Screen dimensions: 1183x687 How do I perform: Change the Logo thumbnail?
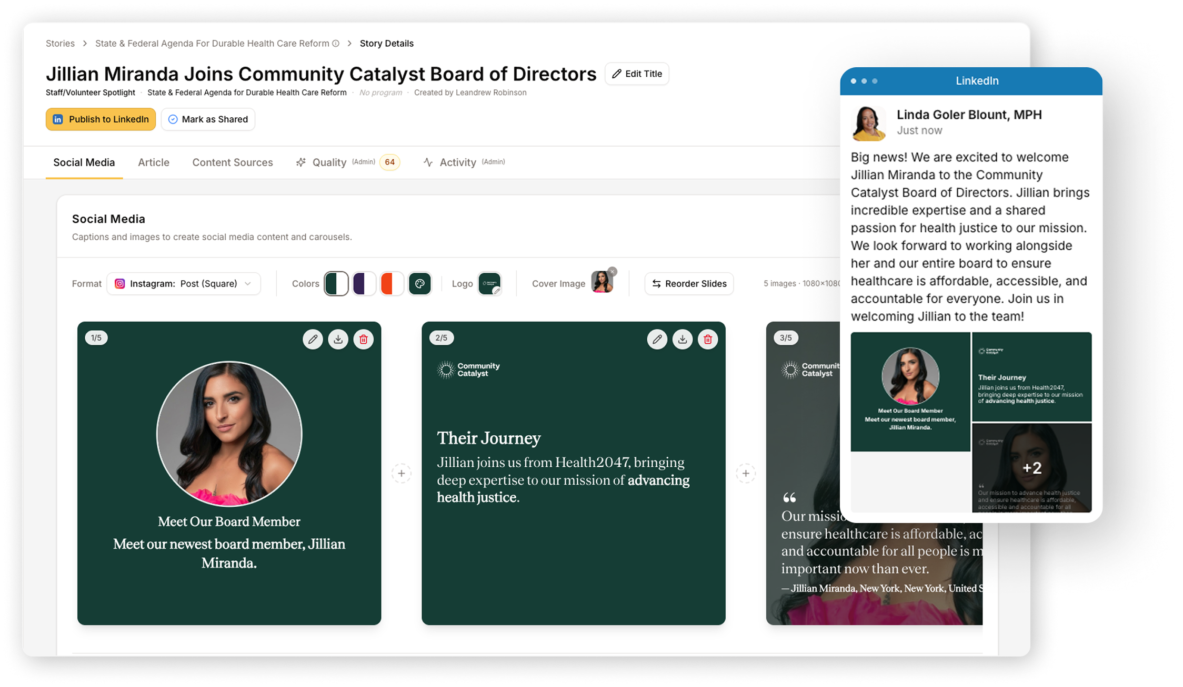(x=489, y=284)
